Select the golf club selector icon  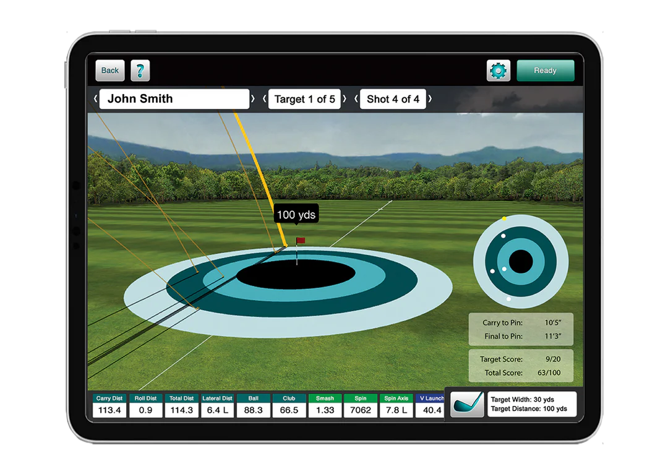468,405
